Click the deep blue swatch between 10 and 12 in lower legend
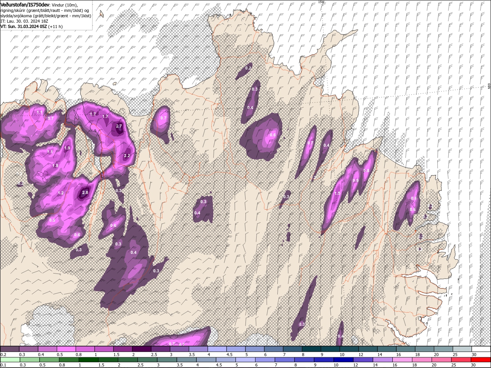This screenshot has width=491, height=368. point(344,360)
